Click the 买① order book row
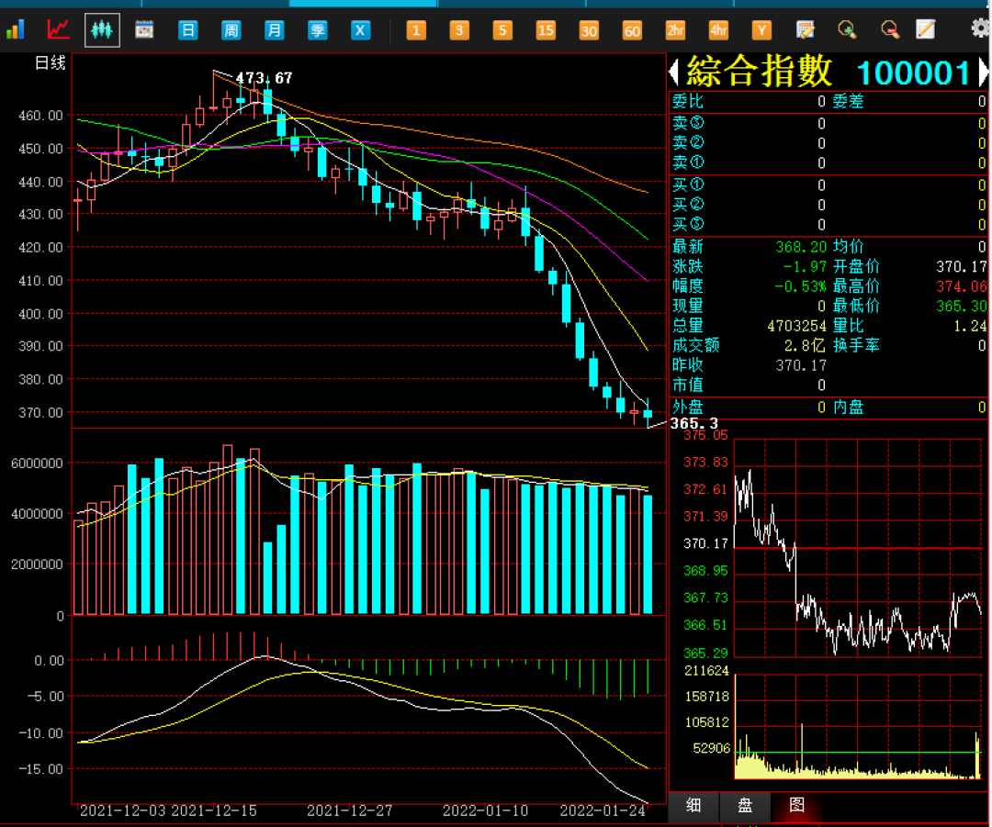The width and height of the screenshot is (992, 827). coord(829,184)
